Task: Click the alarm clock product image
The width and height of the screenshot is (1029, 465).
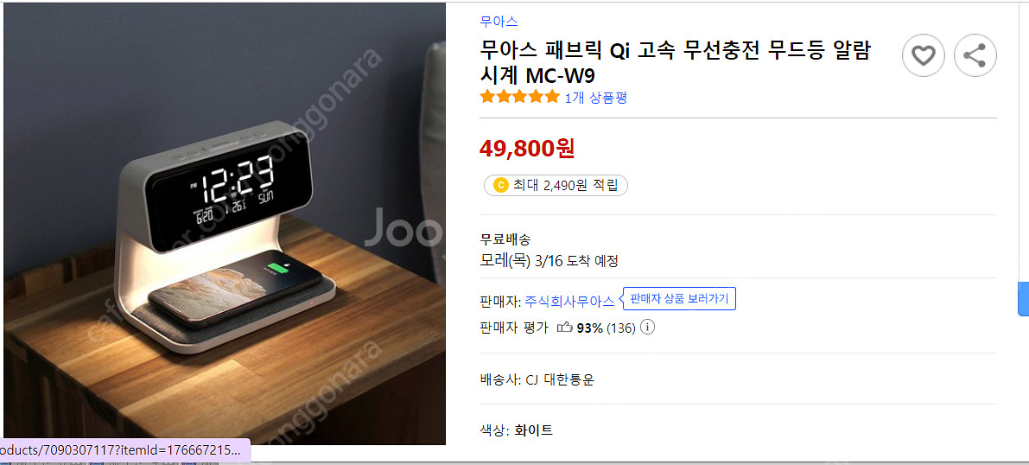Action: (x=225, y=223)
